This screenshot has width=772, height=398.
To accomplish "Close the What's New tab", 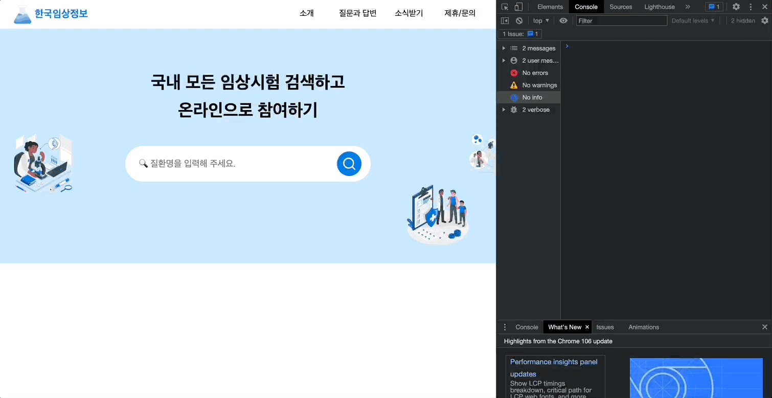I will pyautogui.click(x=587, y=327).
